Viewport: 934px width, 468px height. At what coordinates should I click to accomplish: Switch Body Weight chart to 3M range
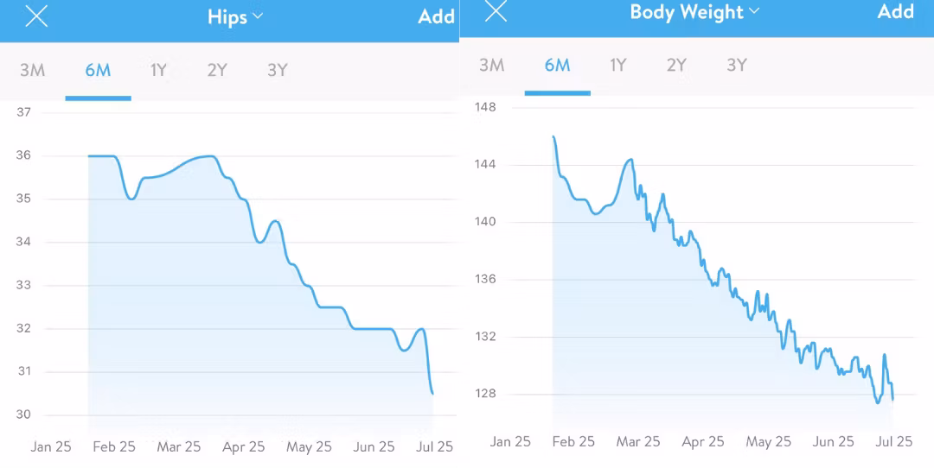[492, 65]
